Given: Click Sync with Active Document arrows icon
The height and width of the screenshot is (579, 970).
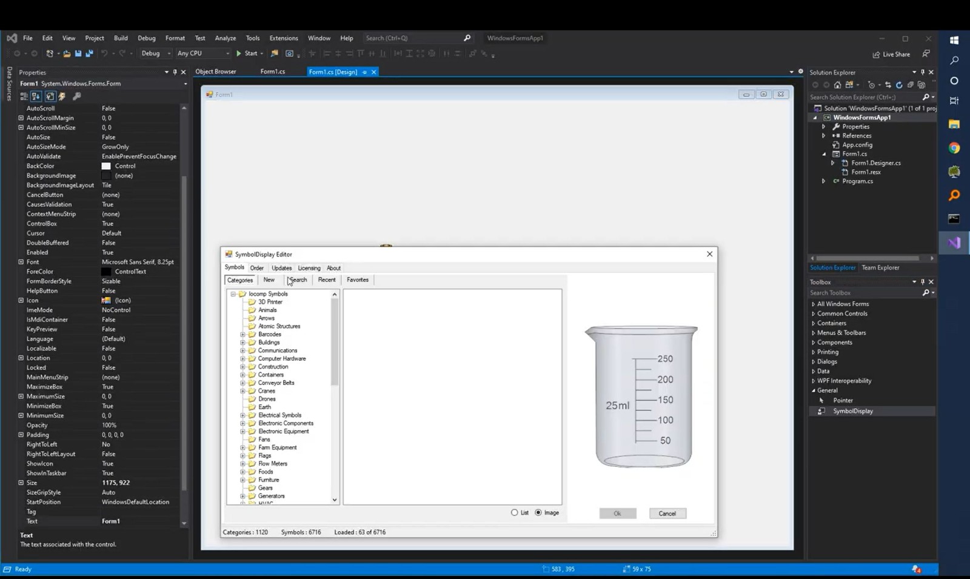Looking at the screenshot, I should click(888, 85).
